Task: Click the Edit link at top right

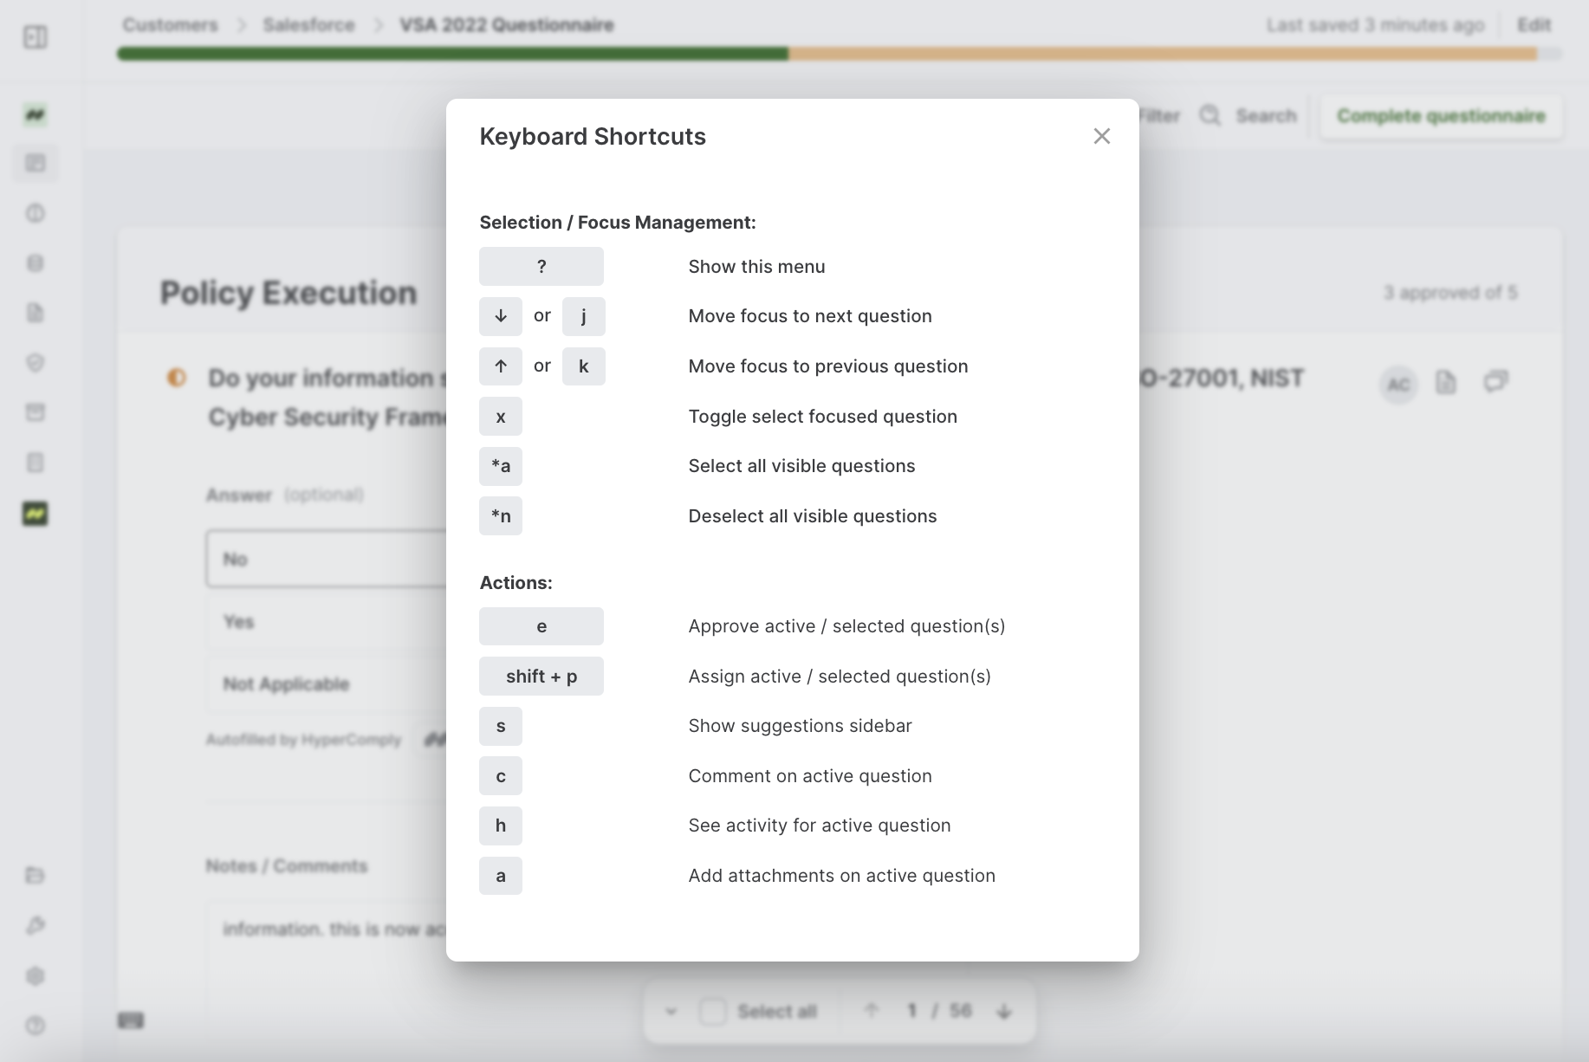Action: point(1534,25)
